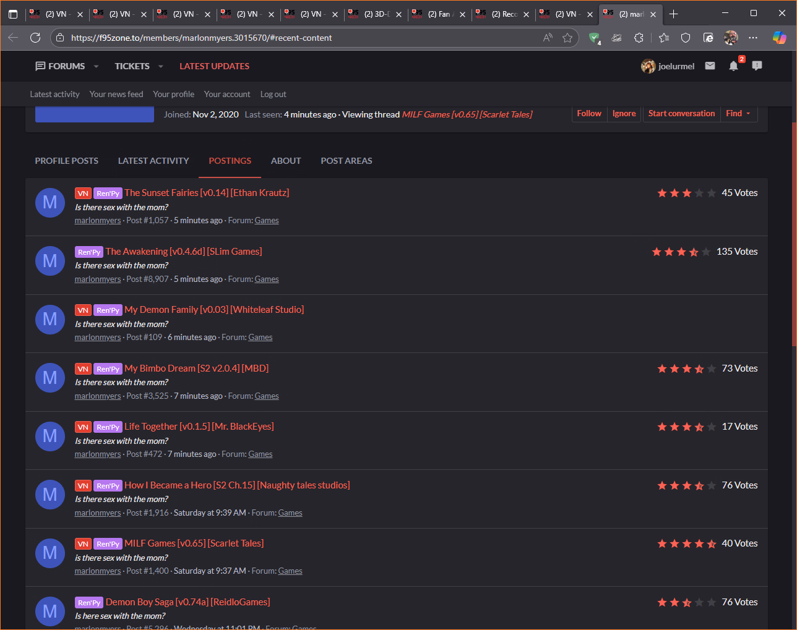Open a new browser tab

[x=674, y=14]
